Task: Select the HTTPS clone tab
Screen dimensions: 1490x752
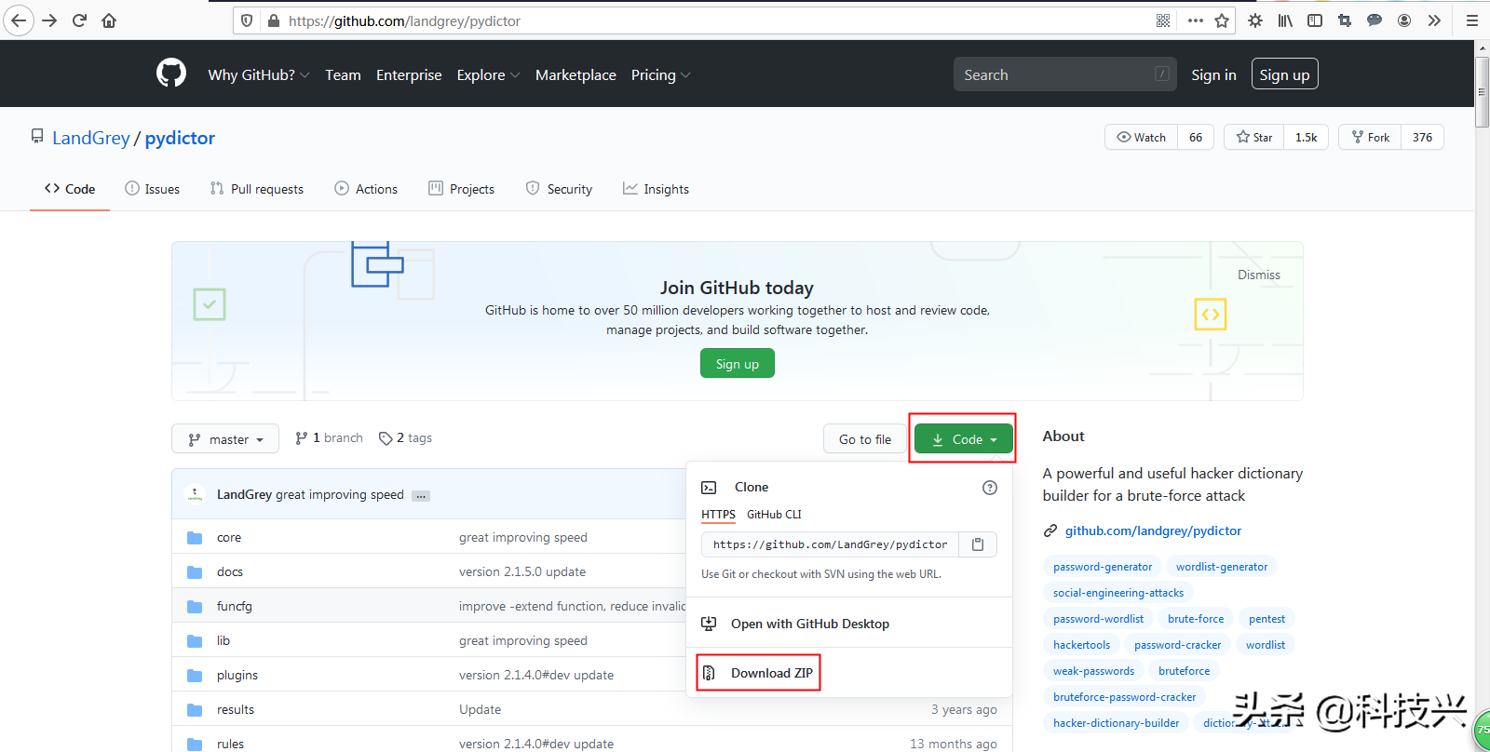Action: click(718, 515)
